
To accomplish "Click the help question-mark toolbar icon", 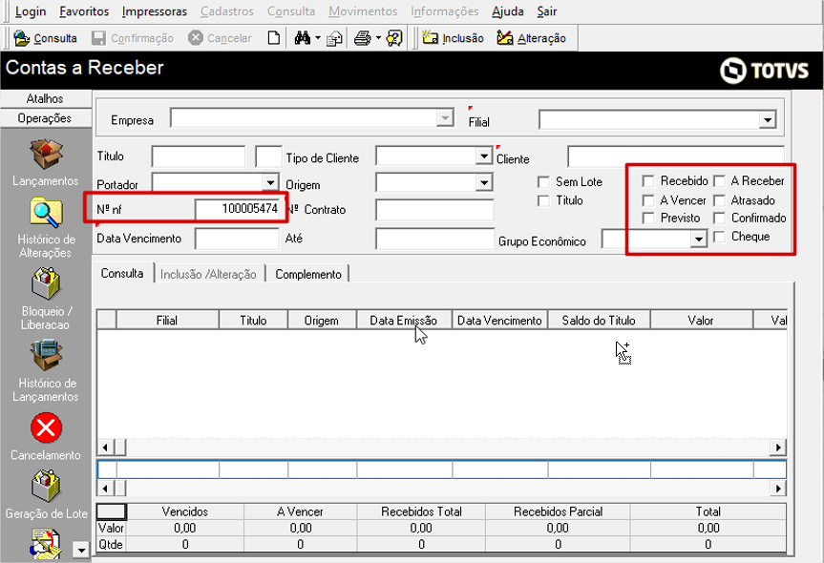I will [394, 38].
